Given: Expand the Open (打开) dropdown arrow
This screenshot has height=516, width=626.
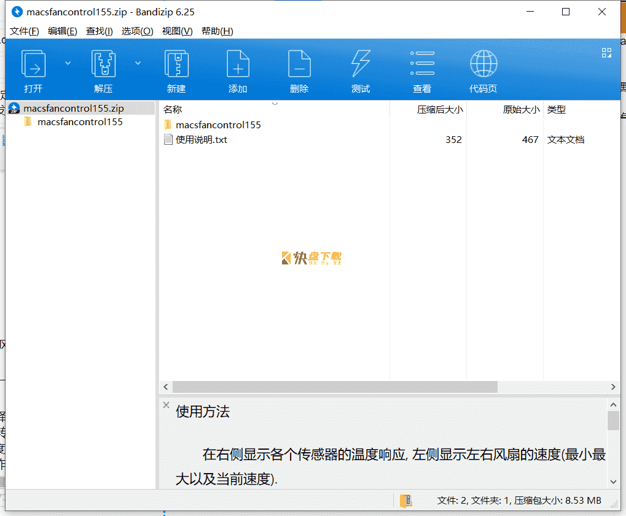Looking at the screenshot, I should pos(68,63).
